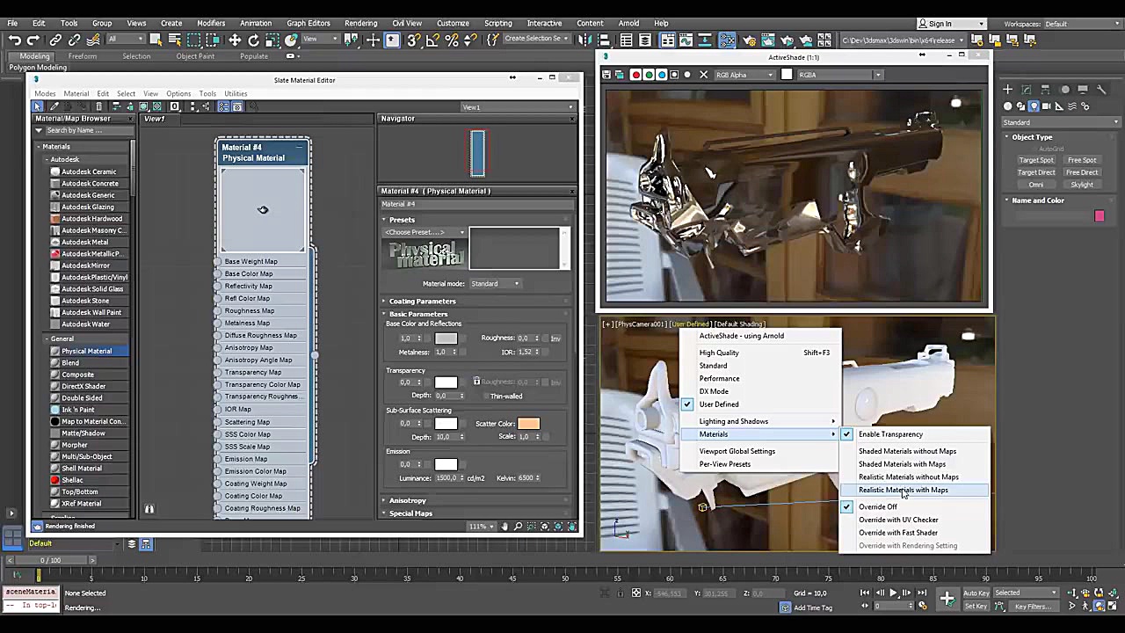The image size is (1125, 633).
Task: Activate the Rotate tool in main toolbar
Action: coord(254,40)
